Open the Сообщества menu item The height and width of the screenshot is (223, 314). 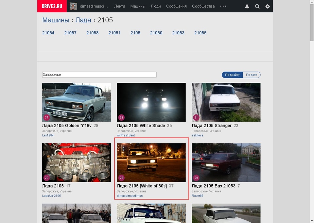(203, 6)
